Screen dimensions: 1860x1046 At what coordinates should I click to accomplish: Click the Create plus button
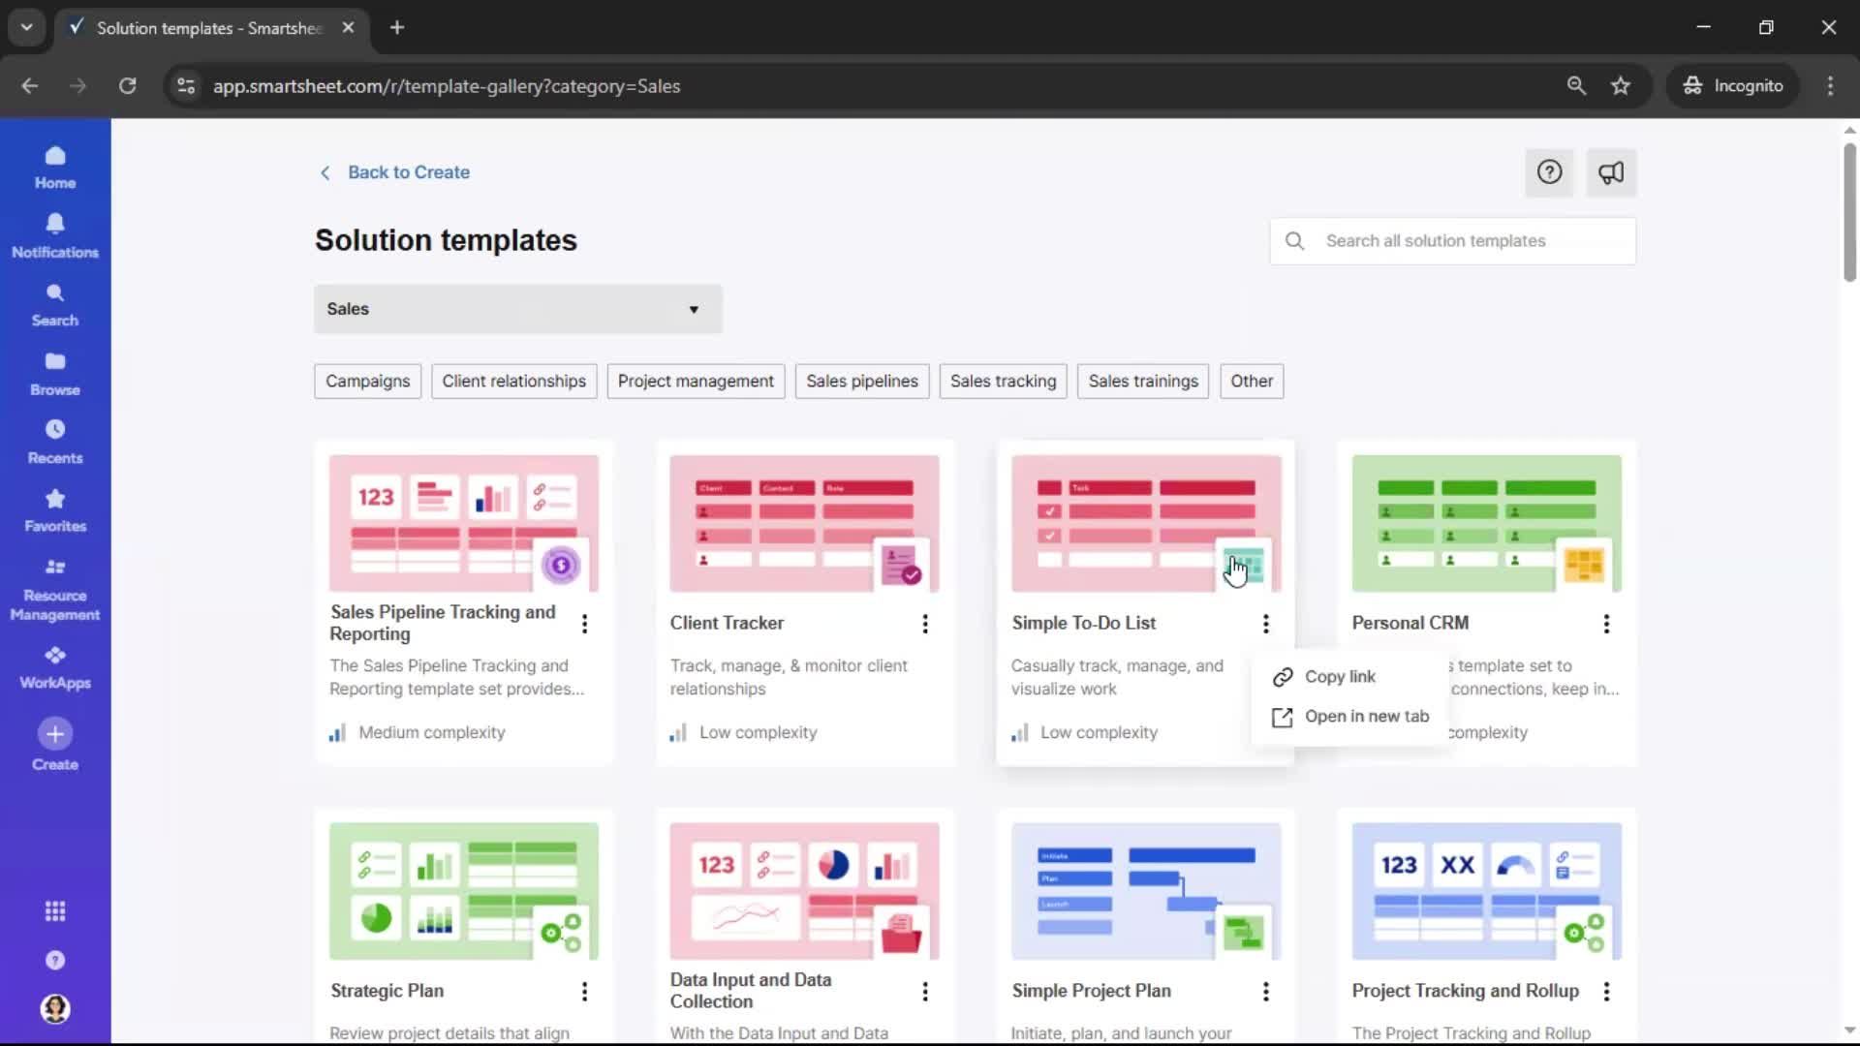[x=55, y=734]
